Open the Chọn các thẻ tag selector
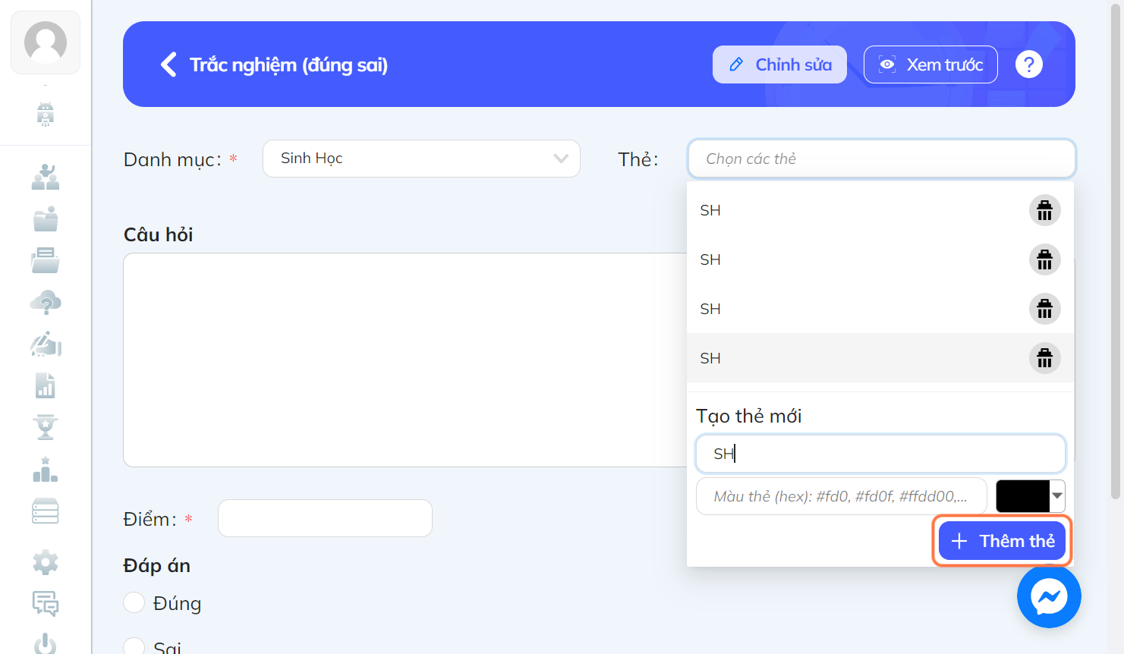The image size is (1124, 654). coord(881,159)
